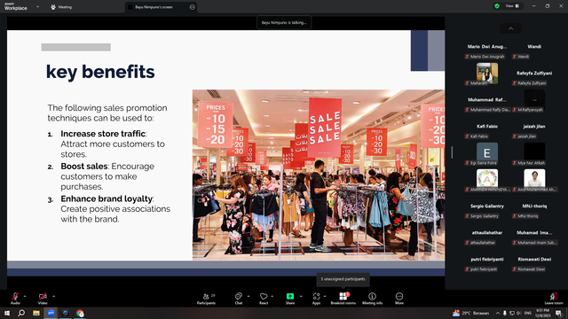Screen dimensions: 568x319
Task: Turn on camera with the Video button
Action: [x=43, y=299]
